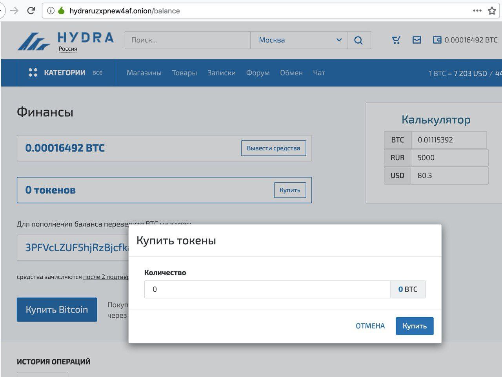The image size is (502, 377).
Task: Click the Россия region selector
Action: click(68, 49)
